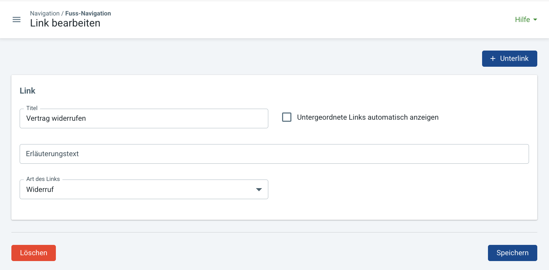This screenshot has width=549, height=270.
Task: Delete the link using Löschen
Action: point(33,253)
